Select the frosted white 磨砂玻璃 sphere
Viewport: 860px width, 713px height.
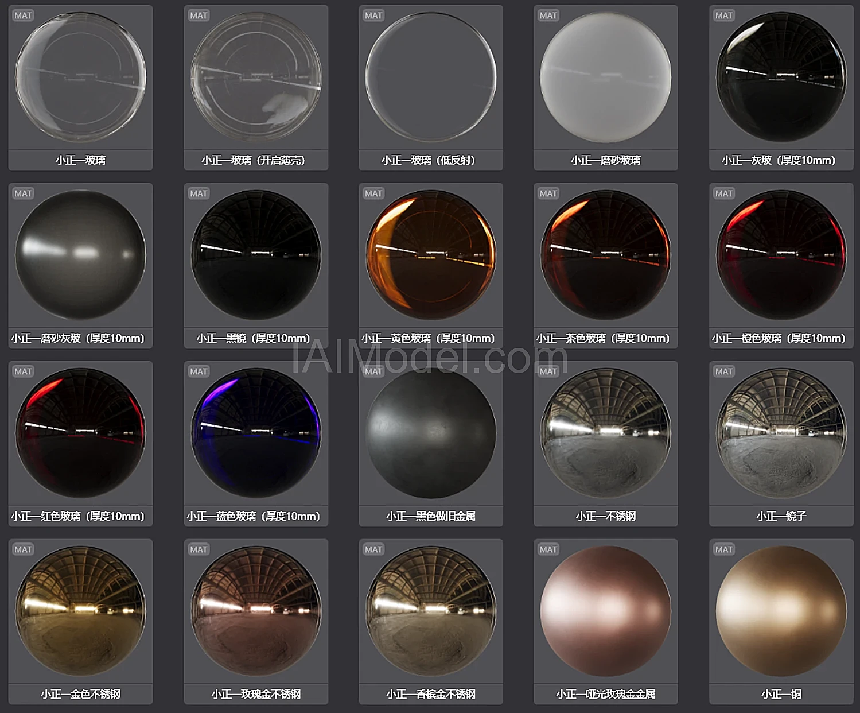coord(606,77)
